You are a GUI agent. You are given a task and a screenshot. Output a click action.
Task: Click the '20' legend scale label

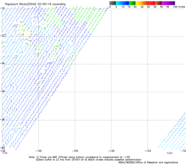pos(135,7)
